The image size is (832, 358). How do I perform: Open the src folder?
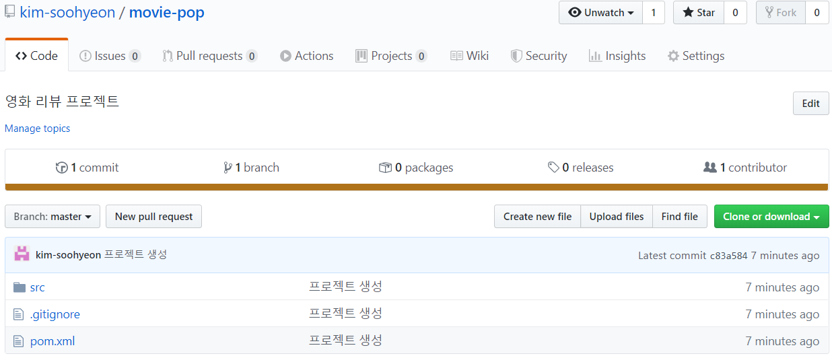(38, 287)
